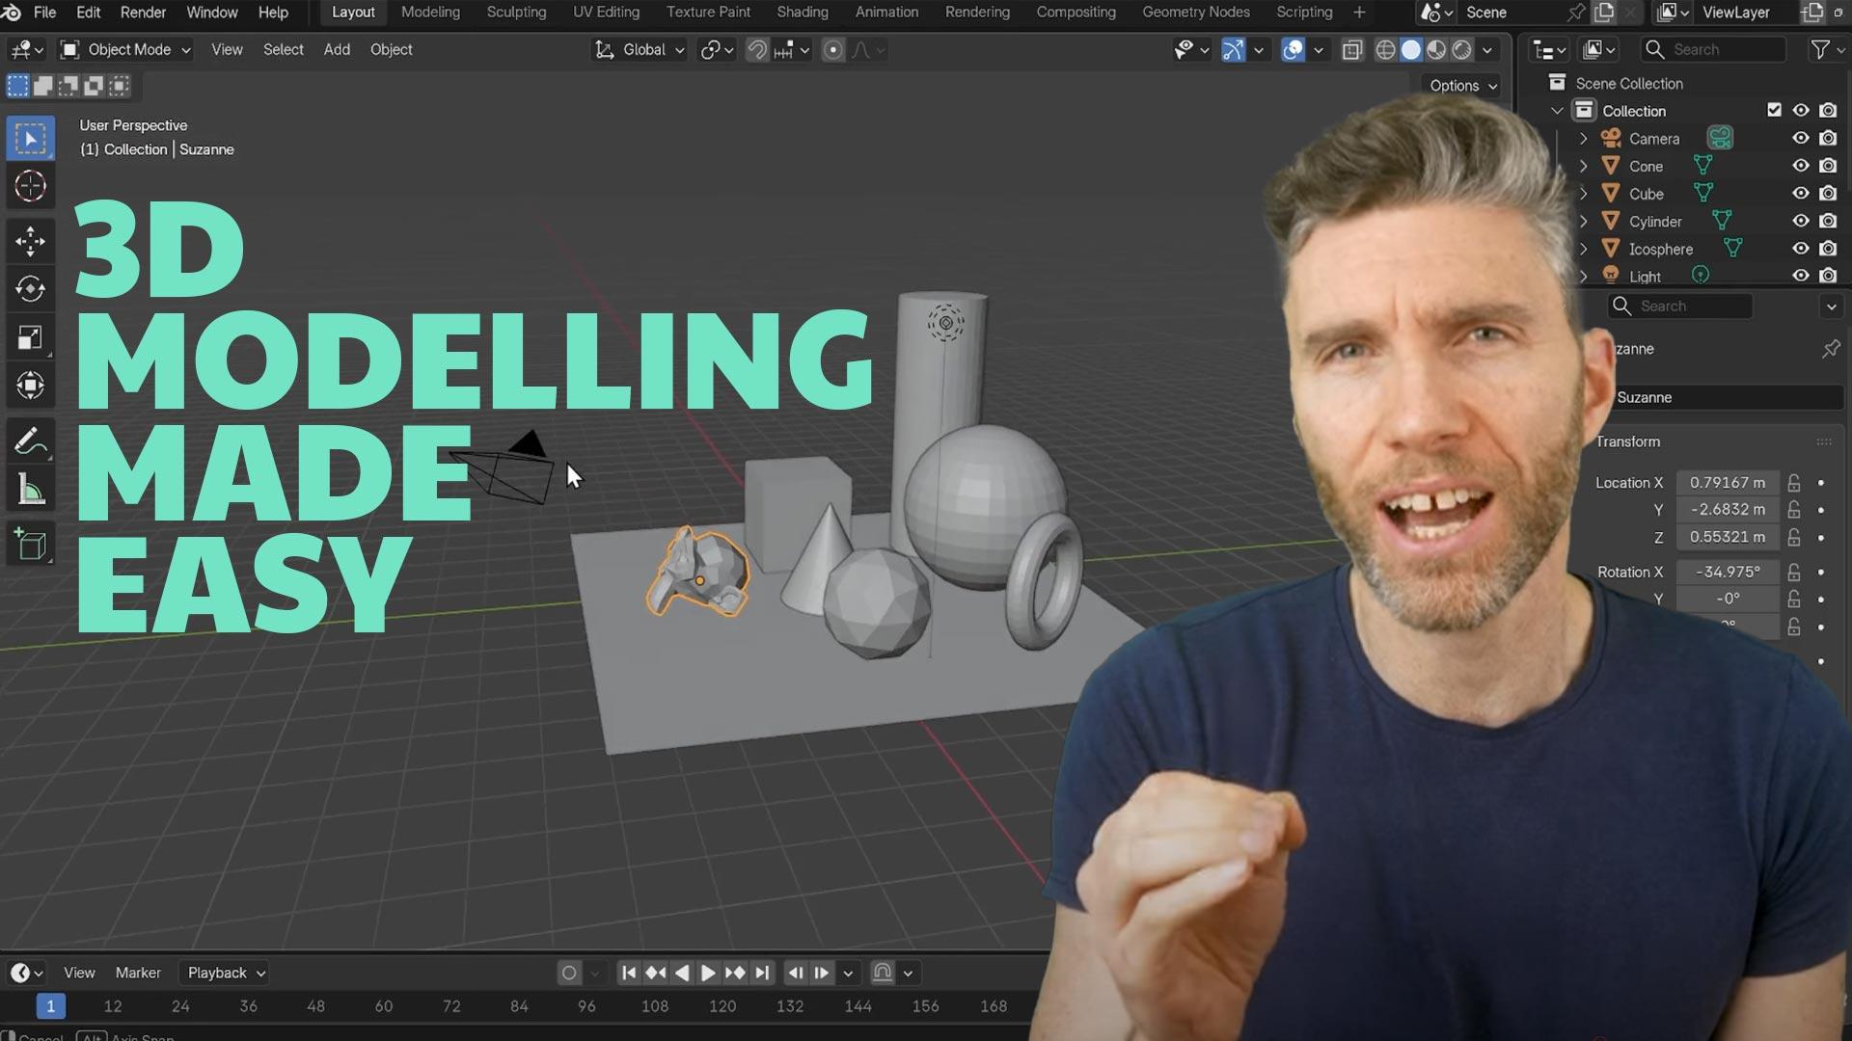Select the Transform tool
The height and width of the screenshot is (1041, 1852).
pyautogui.click(x=30, y=386)
